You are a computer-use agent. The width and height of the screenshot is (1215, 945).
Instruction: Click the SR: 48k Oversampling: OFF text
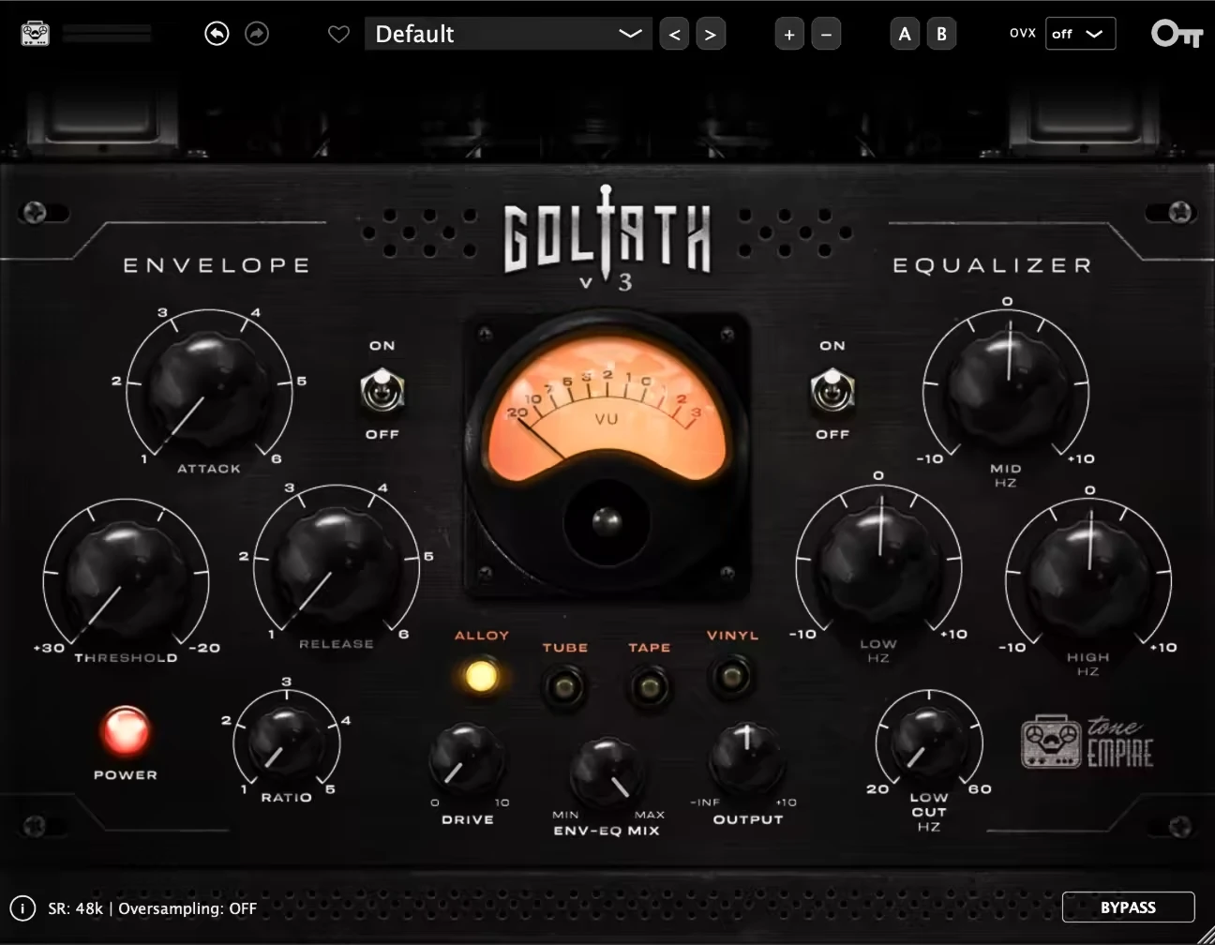[152, 908]
